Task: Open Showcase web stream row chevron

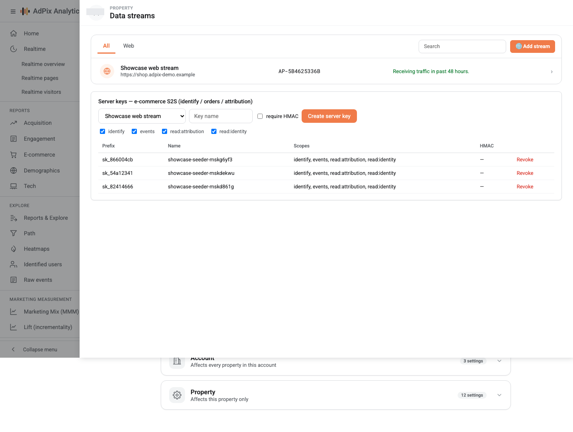Action: [x=552, y=72]
